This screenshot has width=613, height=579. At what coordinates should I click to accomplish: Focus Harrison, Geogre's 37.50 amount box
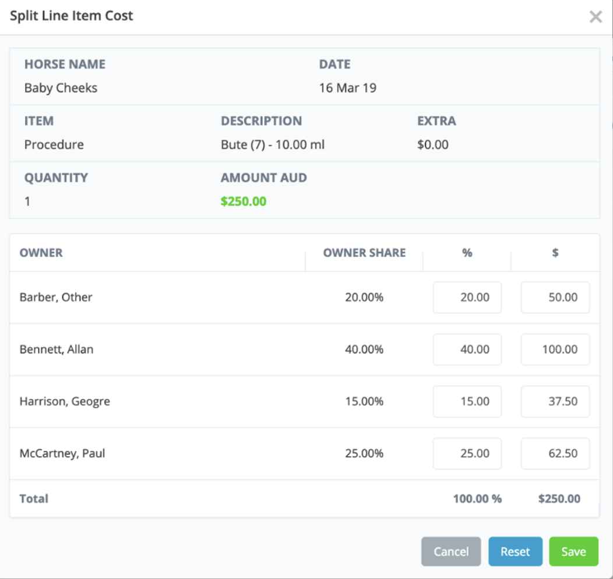[x=555, y=401]
